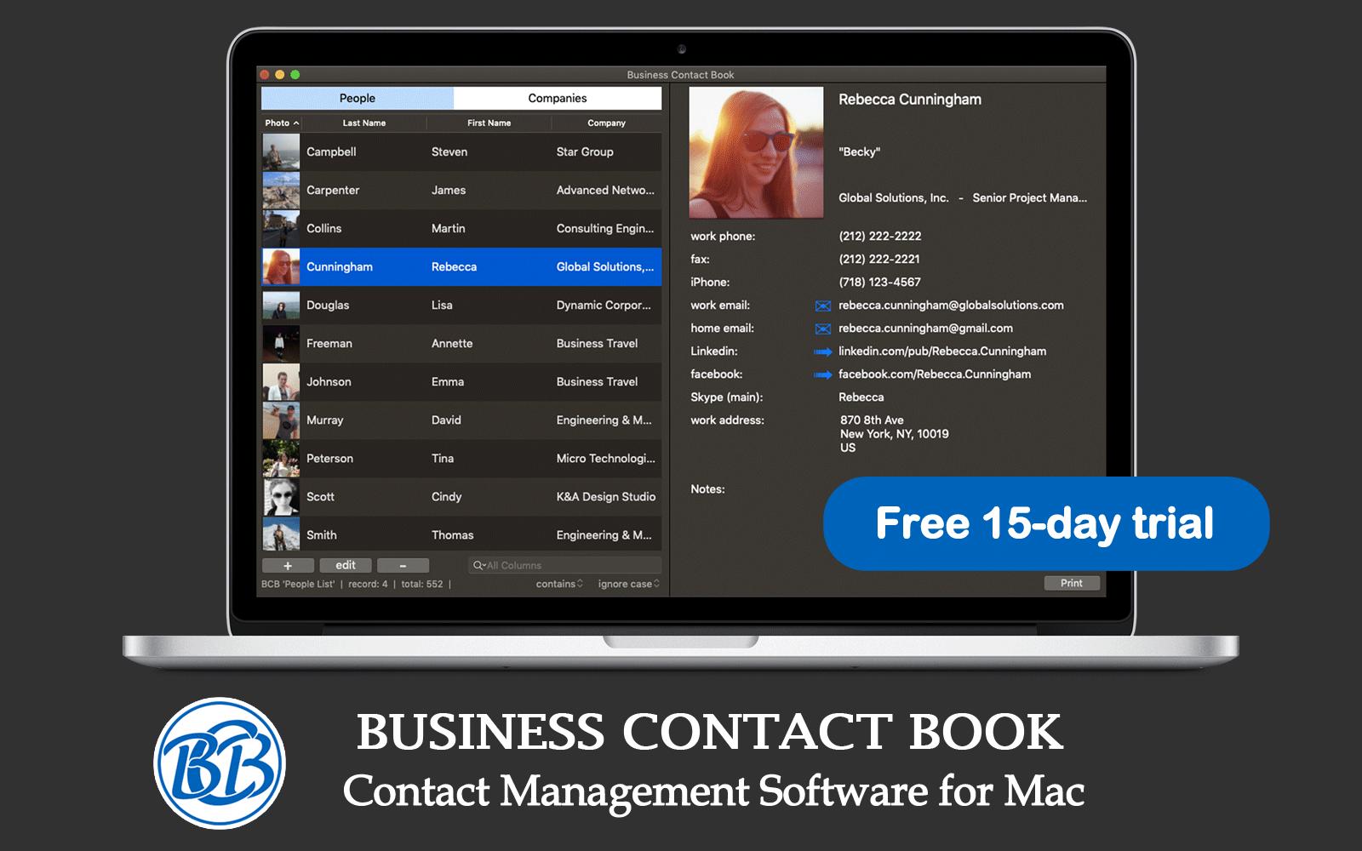
Task: Click the rebecca.cunningham@globalsolutions.com email
Action: point(951,306)
